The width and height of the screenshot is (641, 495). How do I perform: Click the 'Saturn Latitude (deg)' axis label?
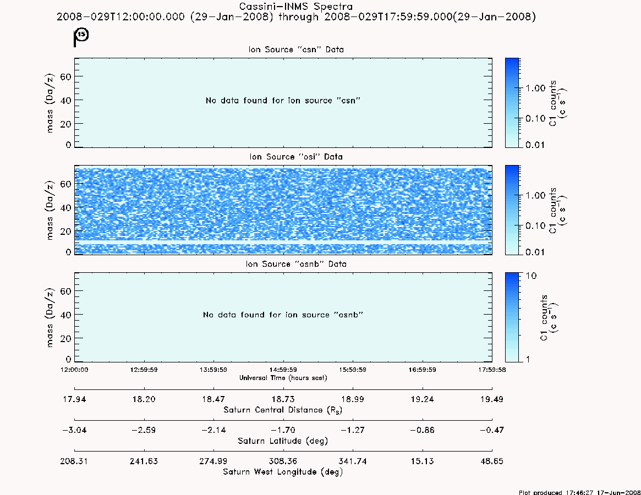pyautogui.click(x=283, y=441)
